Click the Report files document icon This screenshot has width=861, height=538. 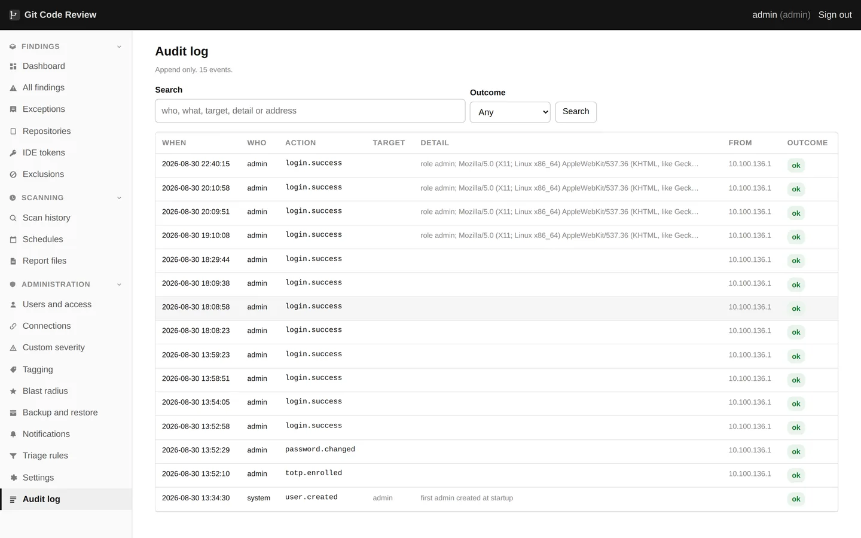click(x=13, y=261)
